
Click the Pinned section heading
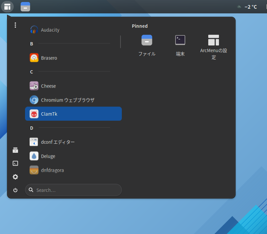tap(140, 26)
